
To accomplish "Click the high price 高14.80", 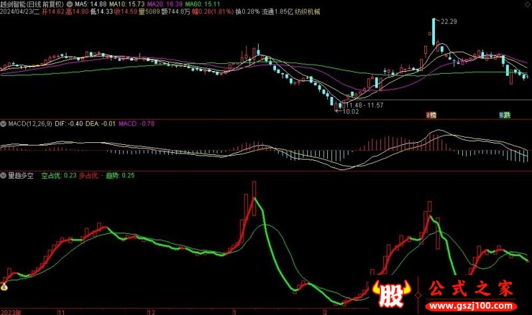I will pyautogui.click(x=77, y=12).
